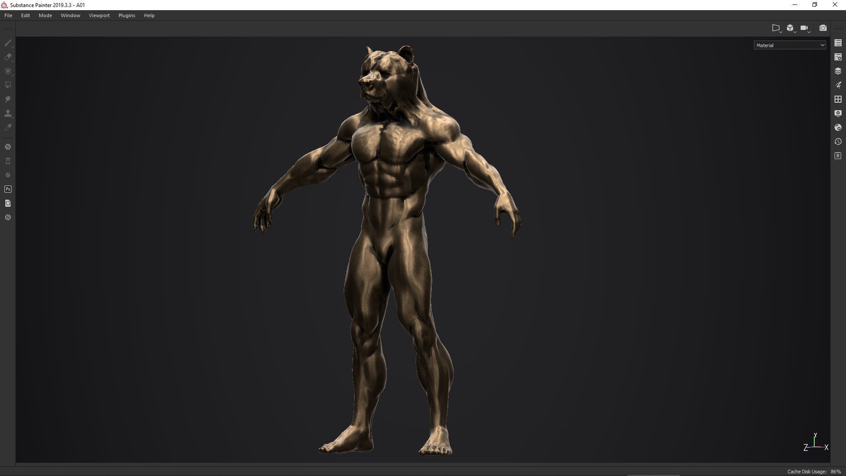Open the Display Settings panel

coord(838,113)
